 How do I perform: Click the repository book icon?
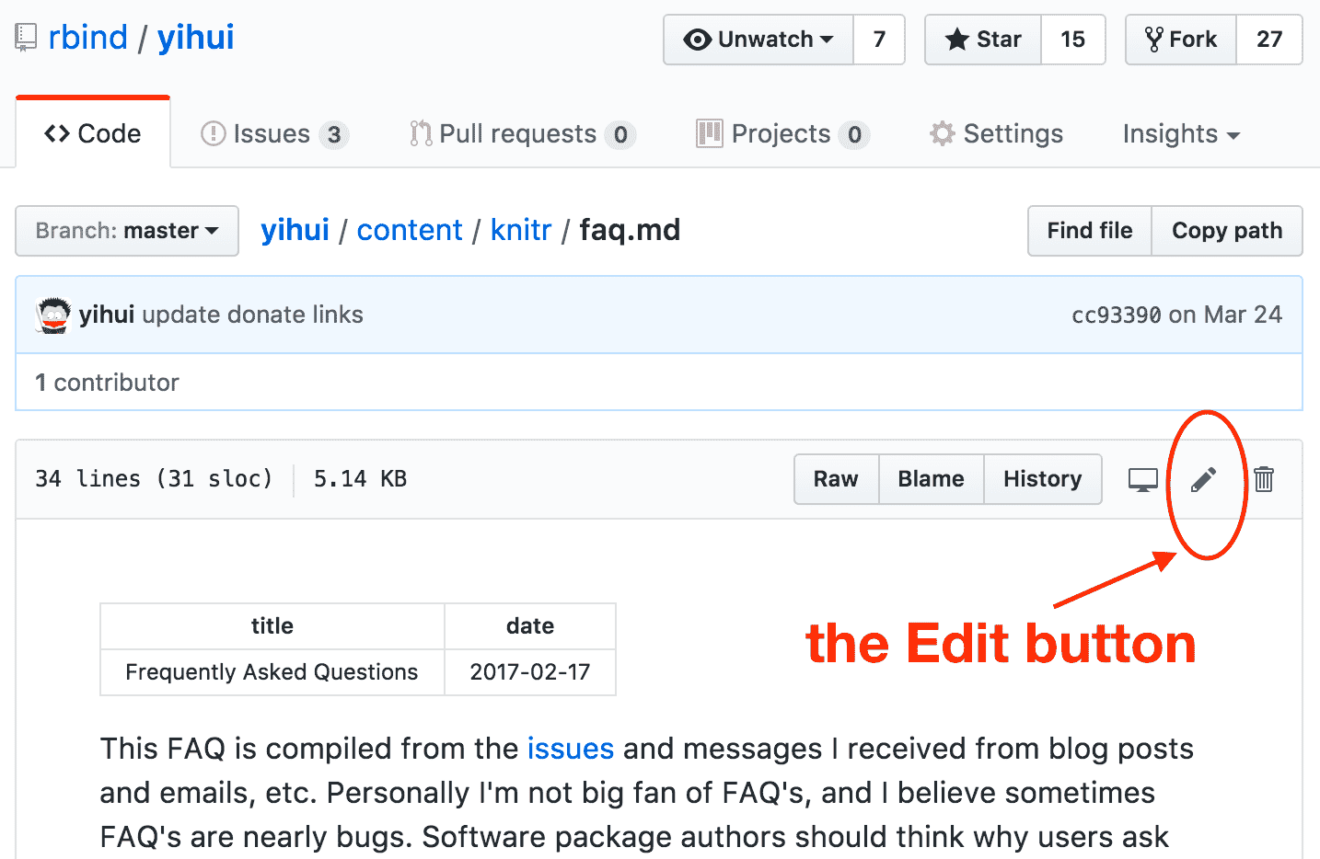[x=24, y=37]
